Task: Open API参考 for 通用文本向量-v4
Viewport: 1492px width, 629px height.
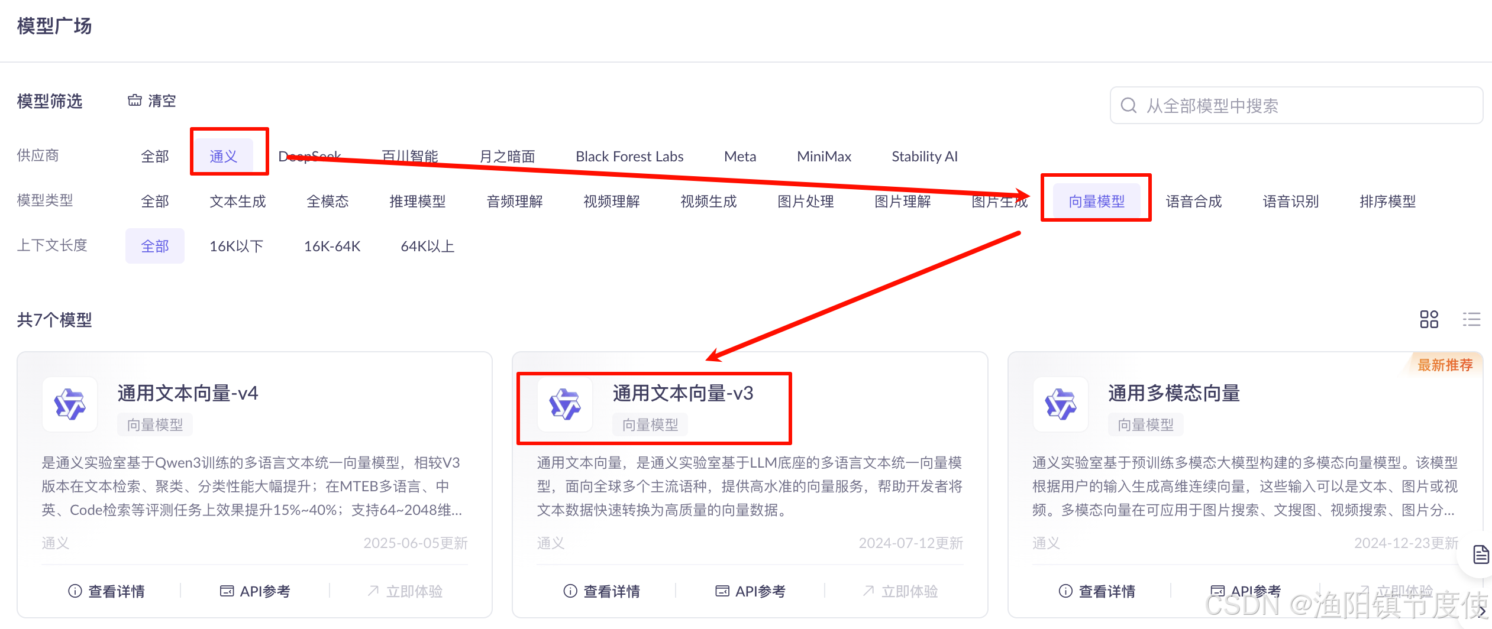Action: point(265,591)
